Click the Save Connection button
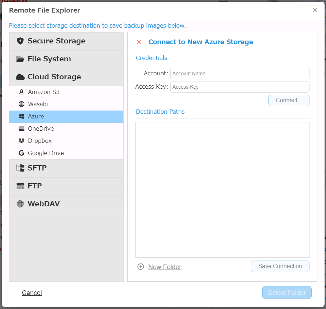 click(x=280, y=266)
